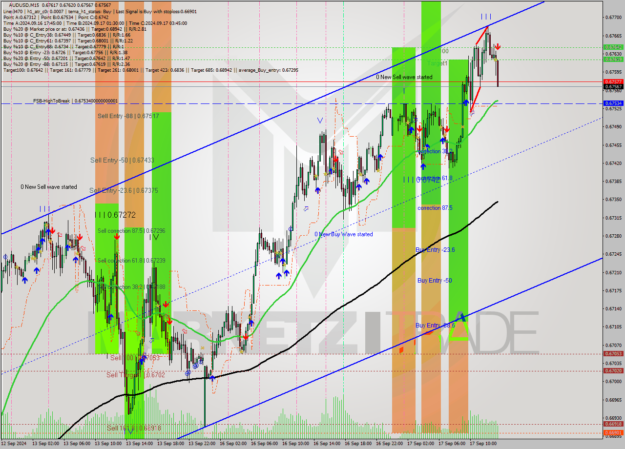Click the 0.67350 price axis label
This screenshot has height=449, width=625.
click(x=613, y=200)
